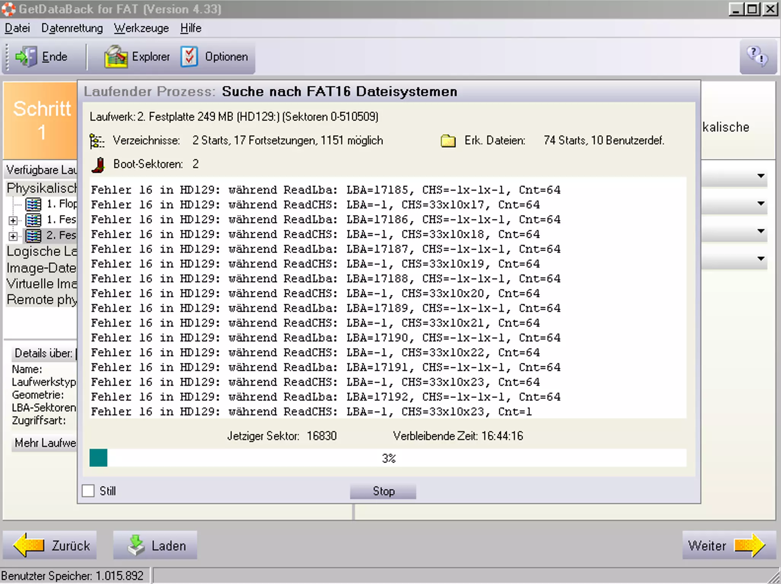Click the Benutzter Speicher status bar entry
The height and width of the screenshot is (584, 781).
(72, 576)
